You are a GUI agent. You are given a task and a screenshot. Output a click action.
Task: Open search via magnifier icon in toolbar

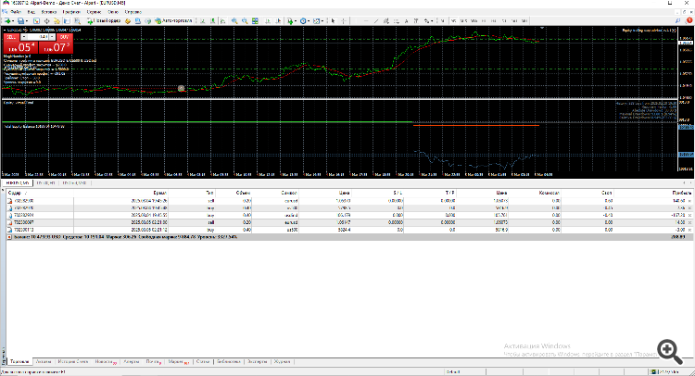(x=677, y=20)
